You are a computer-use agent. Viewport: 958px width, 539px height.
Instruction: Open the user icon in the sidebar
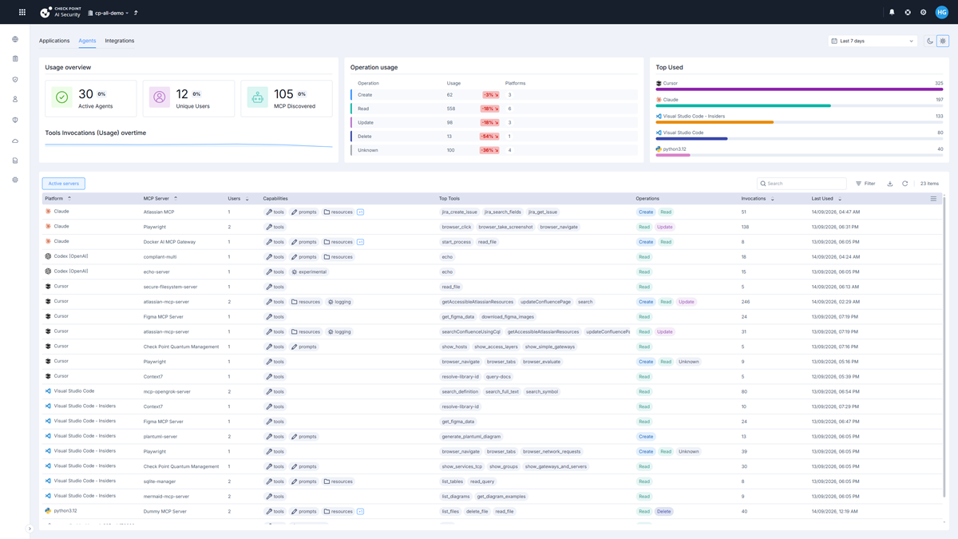(15, 100)
